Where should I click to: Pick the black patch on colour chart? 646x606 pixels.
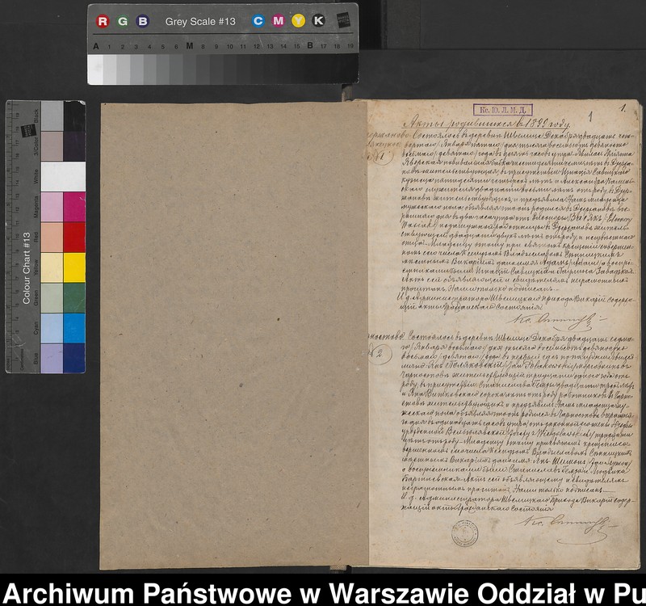point(74,116)
